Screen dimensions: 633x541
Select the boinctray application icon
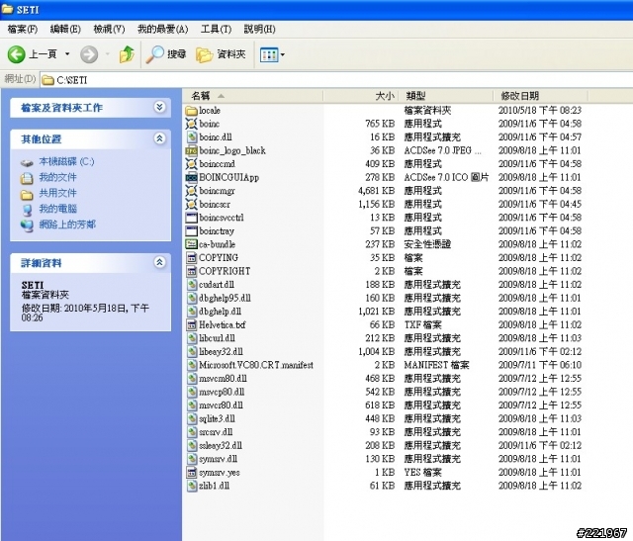(x=191, y=230)
